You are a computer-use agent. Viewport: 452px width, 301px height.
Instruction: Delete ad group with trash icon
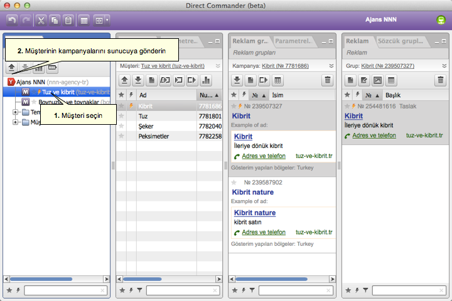click(328, 80)
